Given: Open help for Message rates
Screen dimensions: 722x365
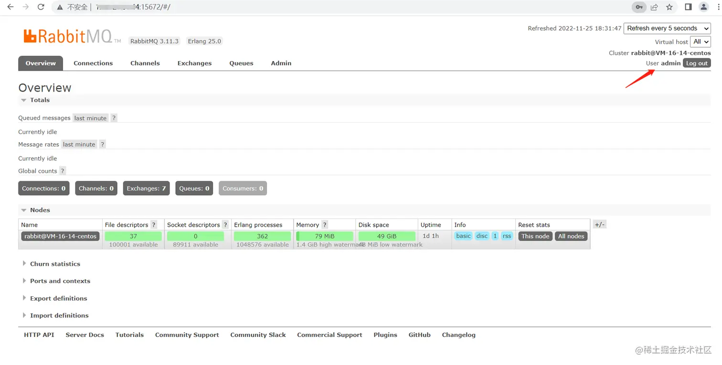Looking at the screenshot, I should (102, 144).
